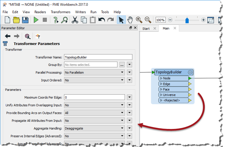
Task: Open arrow menu beside Aggregate Handling
Action: tap(130, 128)
